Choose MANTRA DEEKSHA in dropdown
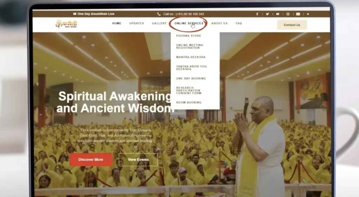The height and width of the screenshot is (197, 359). tap(191, 57)
